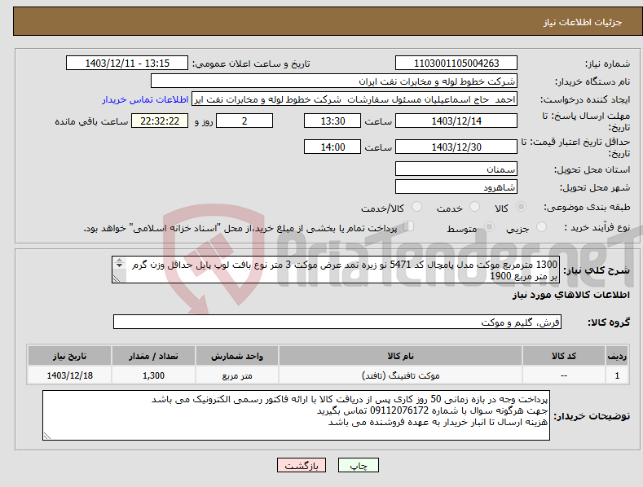643x487 pixels.
Task: Click the quantity cell 1,300
Action: [x=153, y=375]
